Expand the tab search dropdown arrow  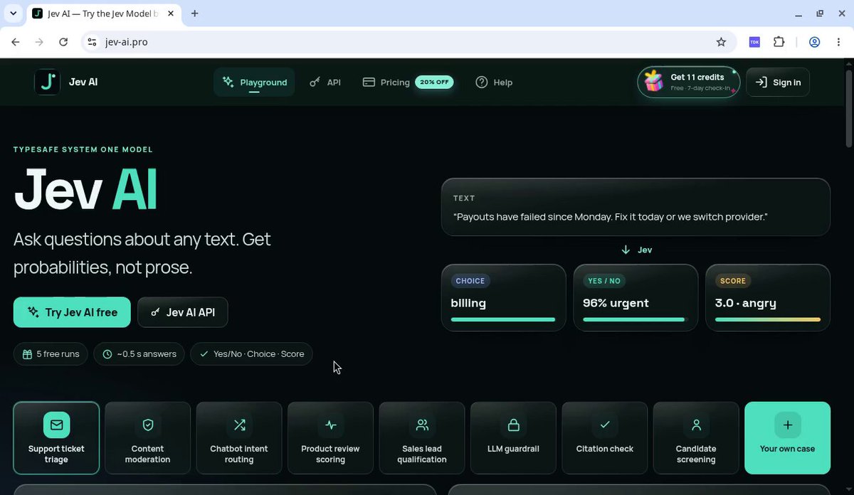coord(13,14)
